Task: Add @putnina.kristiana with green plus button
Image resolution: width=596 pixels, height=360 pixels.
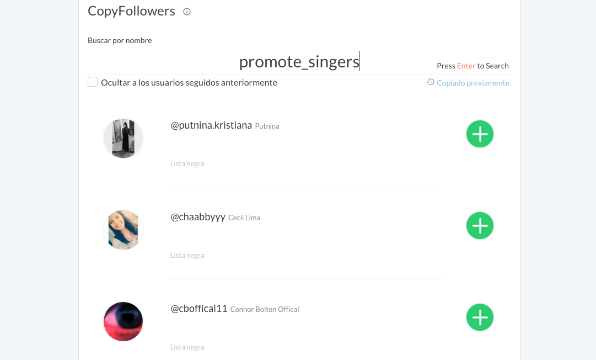Action: 480,134
